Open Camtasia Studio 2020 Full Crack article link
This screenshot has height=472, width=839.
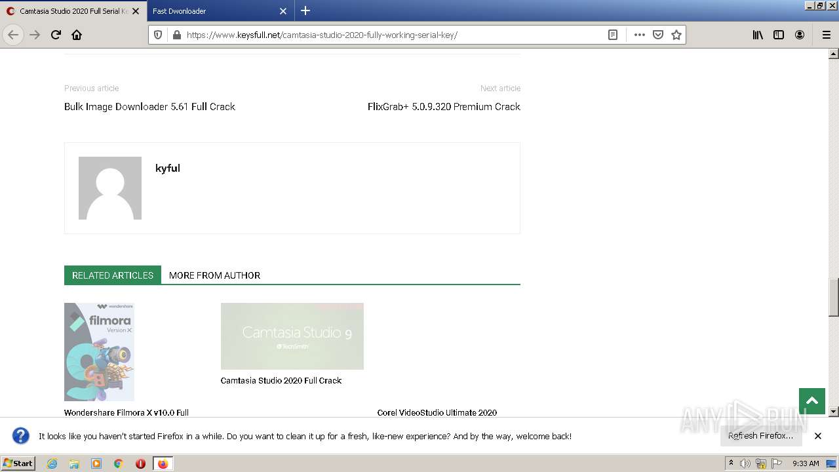pyautogui.click(x=281, y=380)
